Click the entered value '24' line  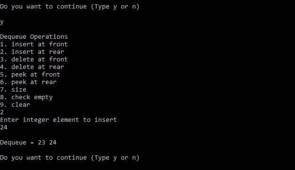coord(4,127)
